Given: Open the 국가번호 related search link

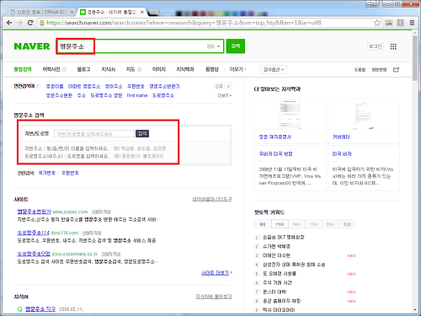Looking at the screenshot, I should [47, 173].
